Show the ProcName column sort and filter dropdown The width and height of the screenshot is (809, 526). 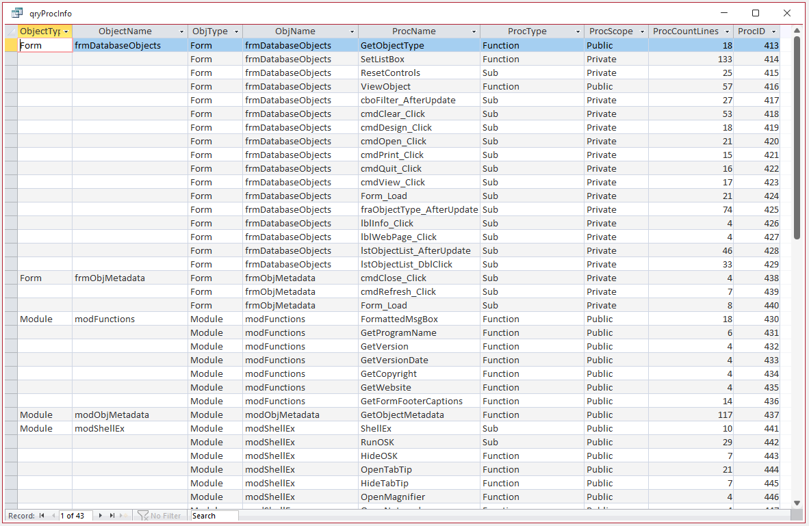point(474,32)
